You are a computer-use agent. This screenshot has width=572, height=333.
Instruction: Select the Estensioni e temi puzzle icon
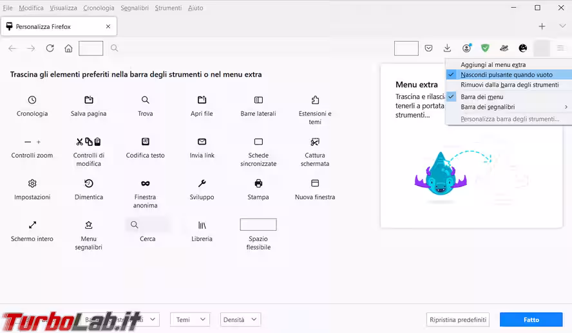tap(315, 100)
